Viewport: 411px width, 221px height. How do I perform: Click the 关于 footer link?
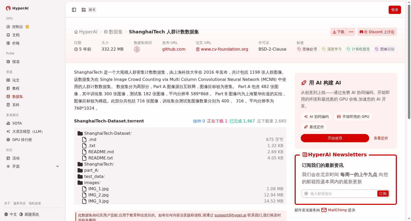[x=7, y=203]
